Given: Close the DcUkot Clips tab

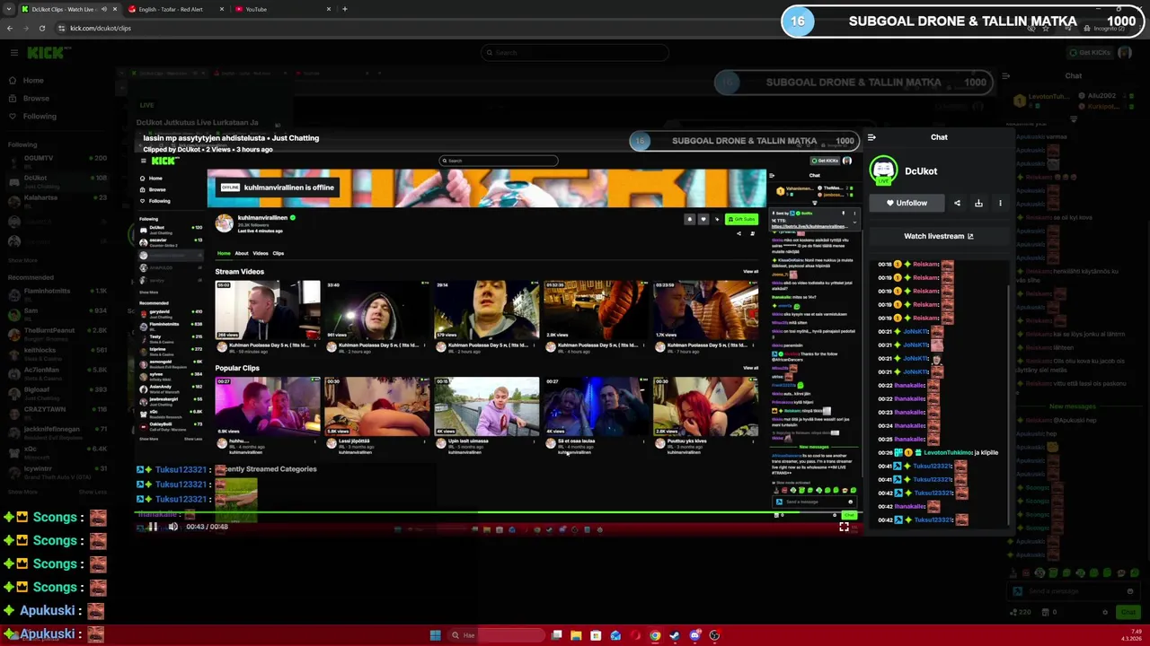Looking at the screenshot, I should pos(115,9).
